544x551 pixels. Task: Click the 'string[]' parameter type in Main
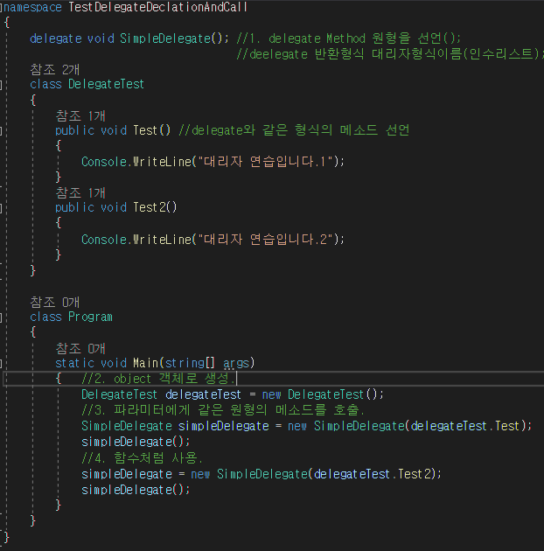click(190, 363)
